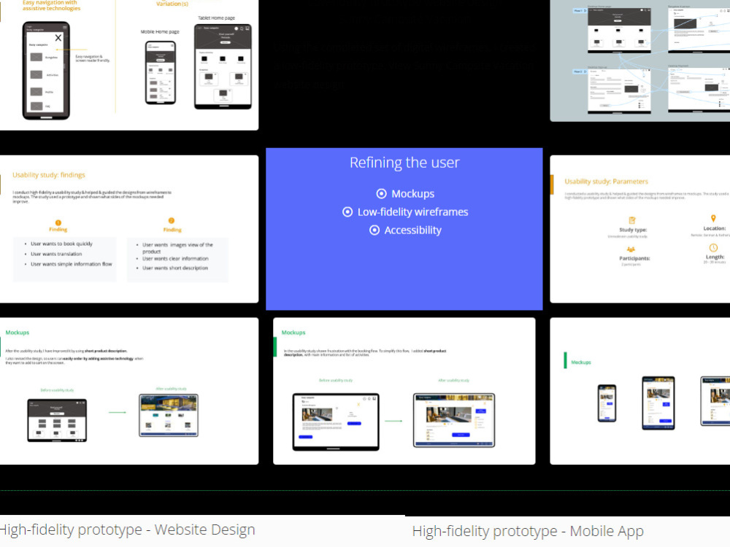
Task: Click the Participants people icon
Action: pos(631,249)
